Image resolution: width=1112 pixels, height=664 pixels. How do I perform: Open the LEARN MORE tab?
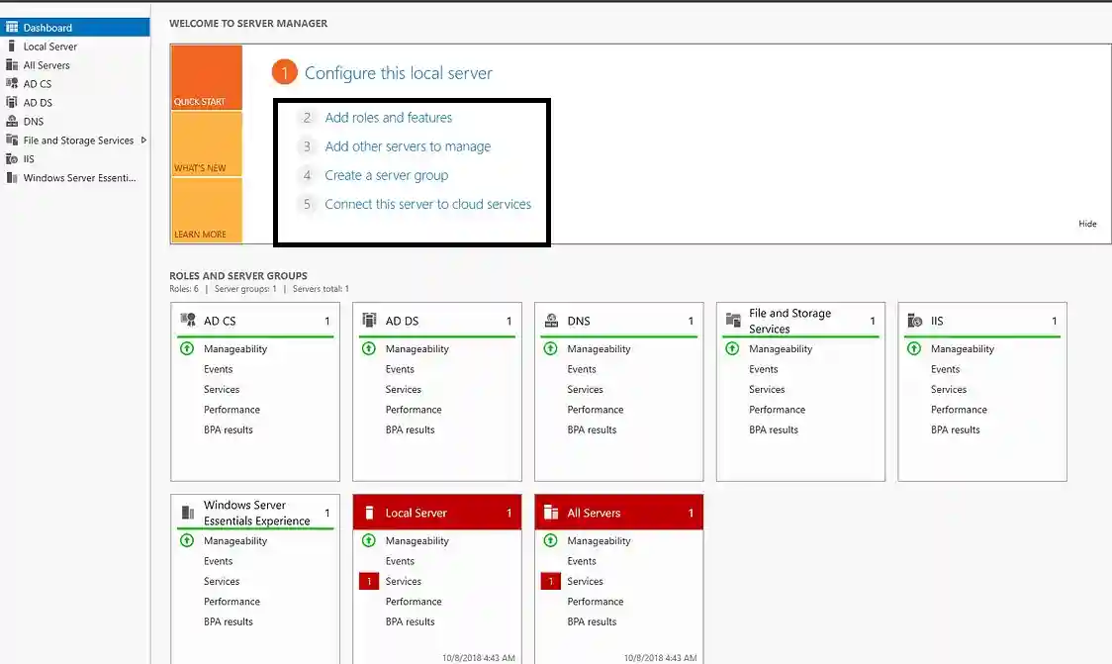point(207,210)
